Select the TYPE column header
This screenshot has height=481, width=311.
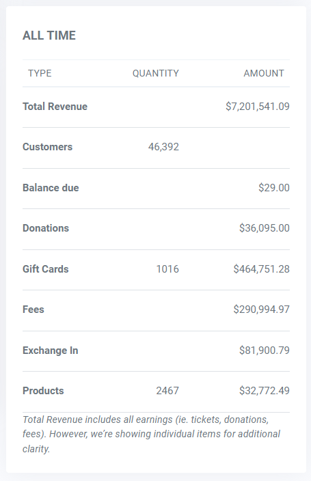(40, 73)
